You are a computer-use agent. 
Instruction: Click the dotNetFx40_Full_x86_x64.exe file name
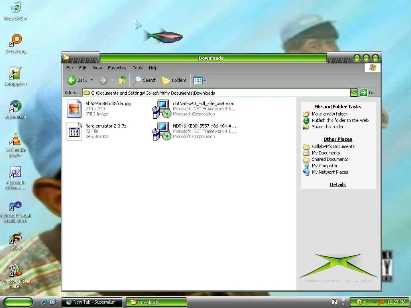tap(203, 103)
